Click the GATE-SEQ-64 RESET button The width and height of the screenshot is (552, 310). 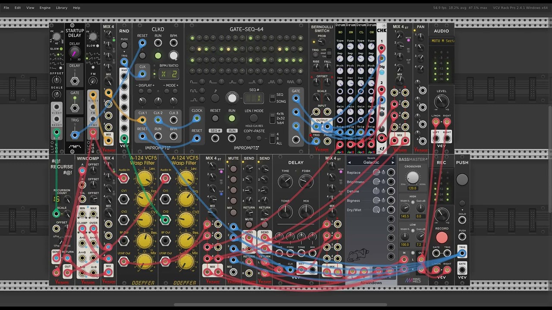[x=215, y=118]
